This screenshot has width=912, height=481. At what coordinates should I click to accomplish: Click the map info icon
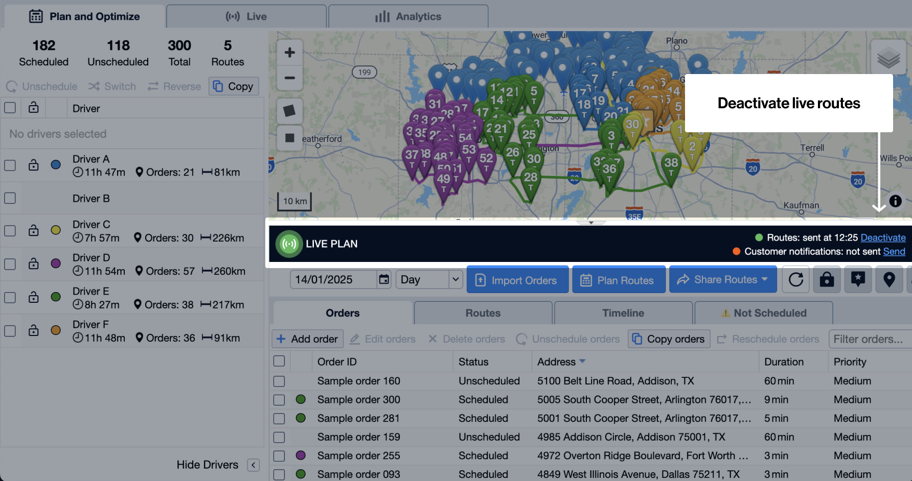pos(895,201)
